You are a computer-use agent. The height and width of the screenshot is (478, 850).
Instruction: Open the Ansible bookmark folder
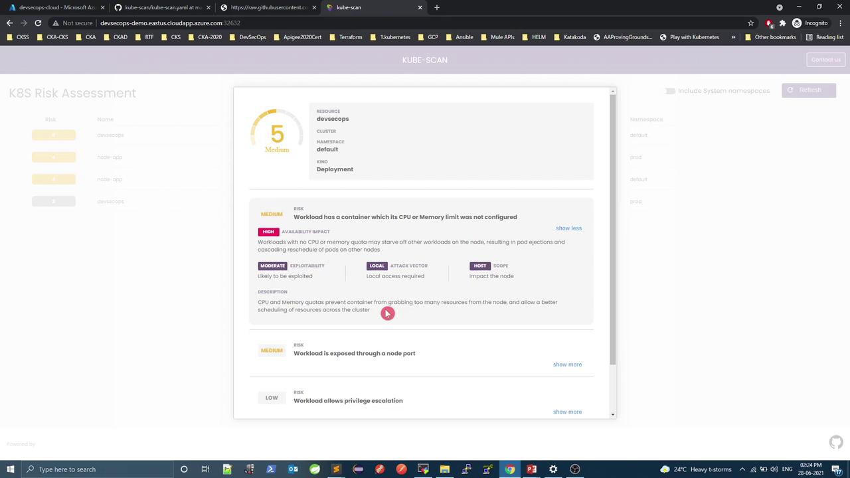[459, 37]
